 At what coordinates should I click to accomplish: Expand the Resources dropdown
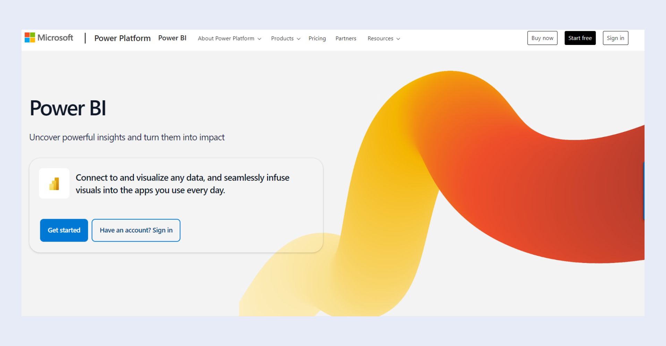[384, 38]
